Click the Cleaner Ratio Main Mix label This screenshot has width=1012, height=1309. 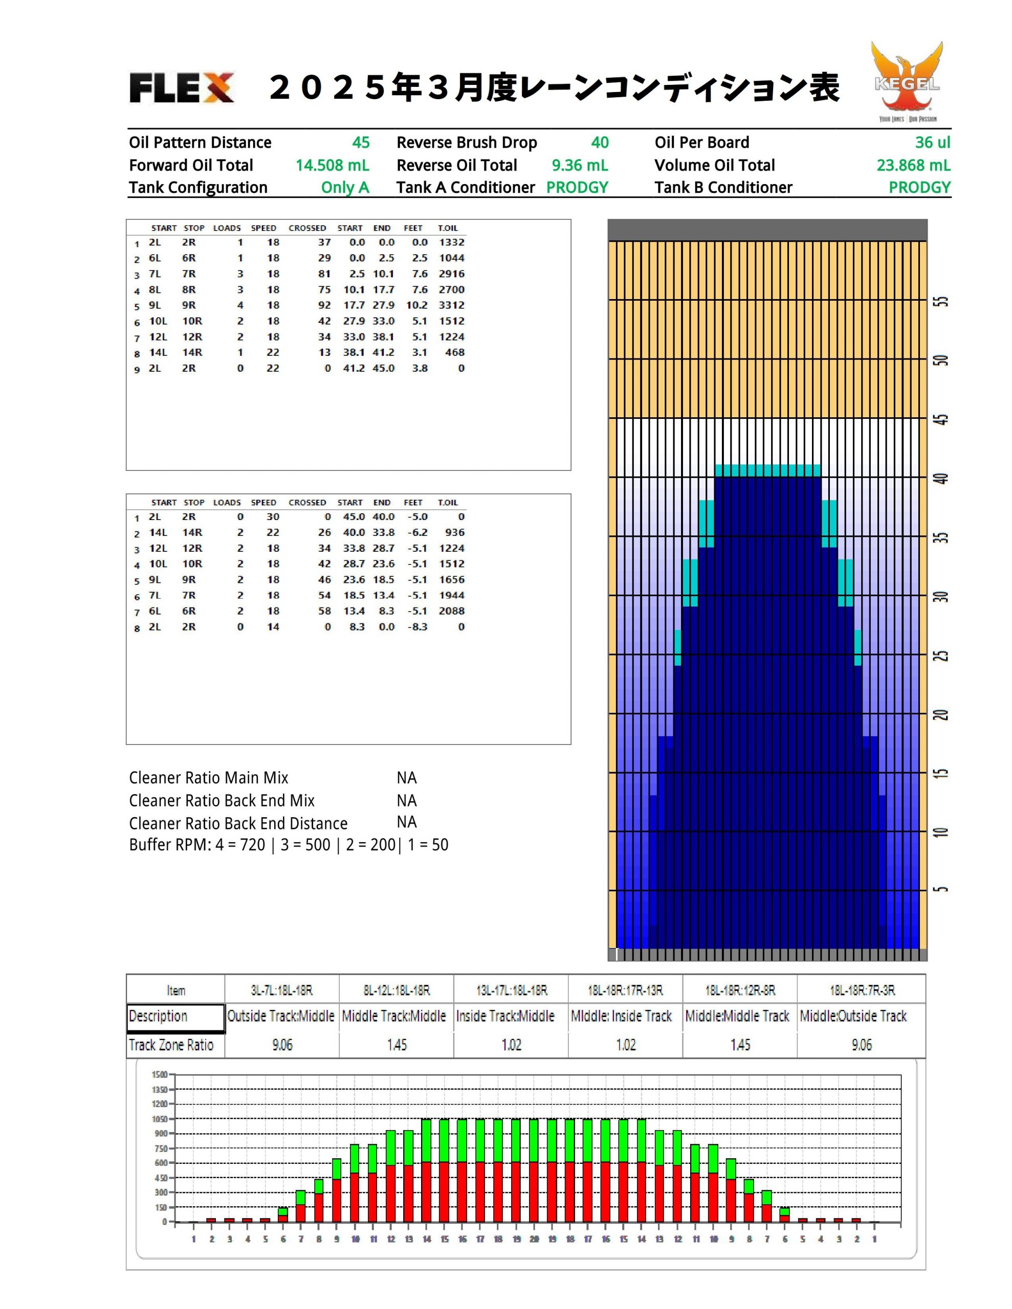(x=209, y=778)
